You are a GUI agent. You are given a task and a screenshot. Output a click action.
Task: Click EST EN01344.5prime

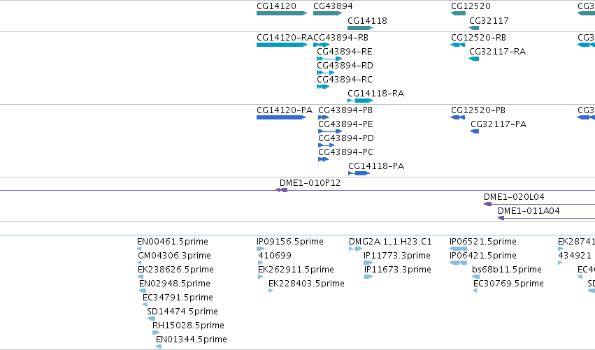click(192, 340)
